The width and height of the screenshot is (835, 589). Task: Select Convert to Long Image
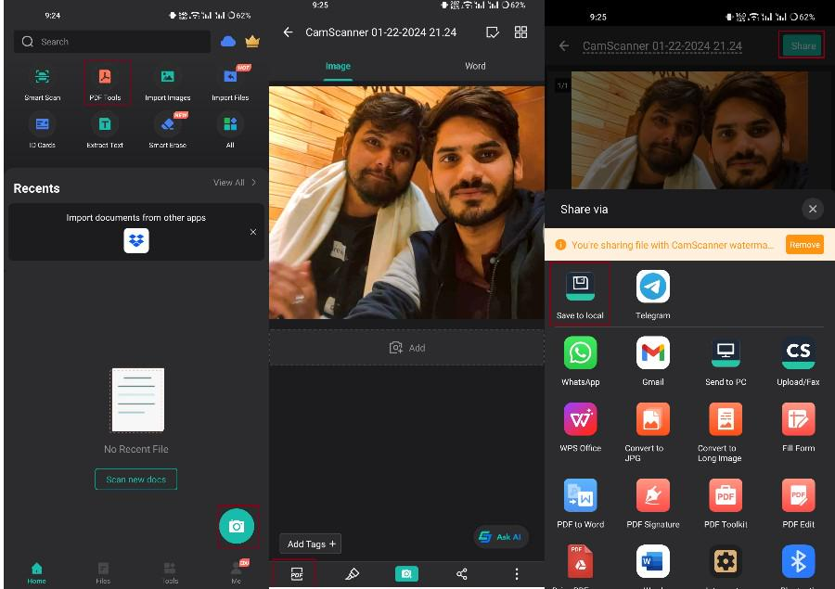726,432
